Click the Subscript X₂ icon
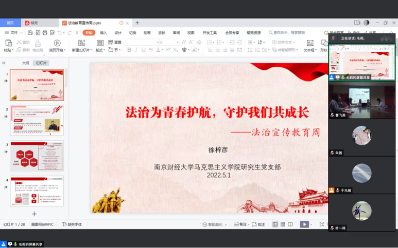Viewport: 398px width, 248px height. click(x=176, y=50)
